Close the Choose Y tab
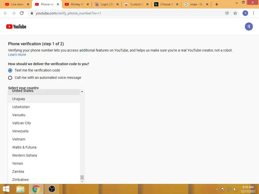The image size is (259, 194). point(177,4)
